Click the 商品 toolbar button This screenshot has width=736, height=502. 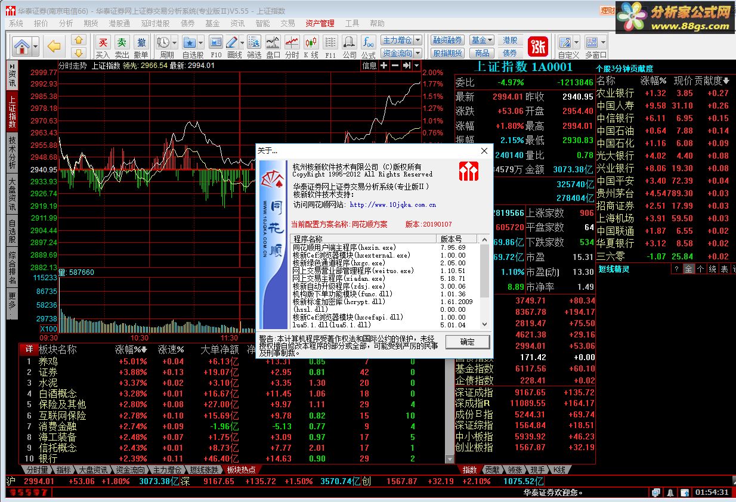pos(481,52)
